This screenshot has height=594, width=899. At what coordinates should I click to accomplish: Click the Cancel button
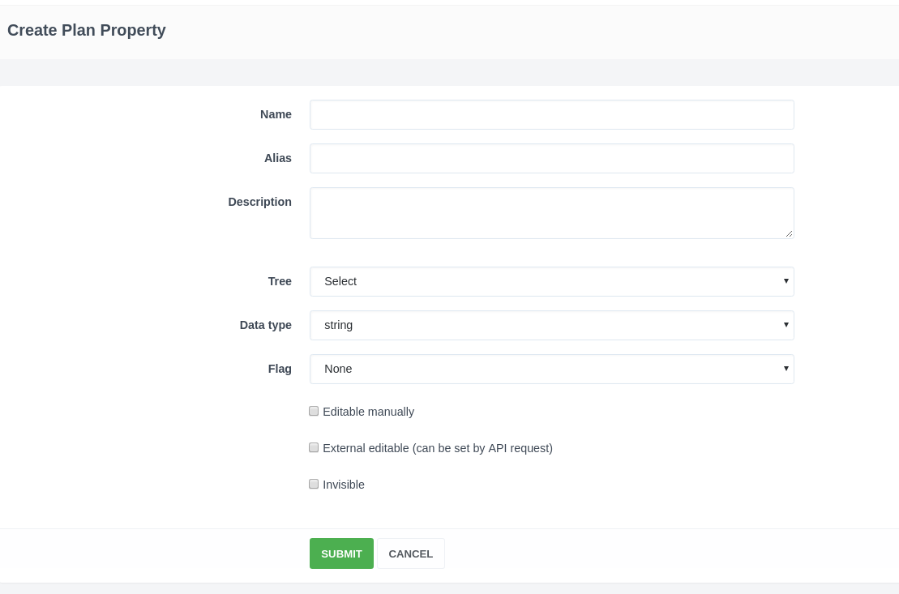tap(410, 553)
